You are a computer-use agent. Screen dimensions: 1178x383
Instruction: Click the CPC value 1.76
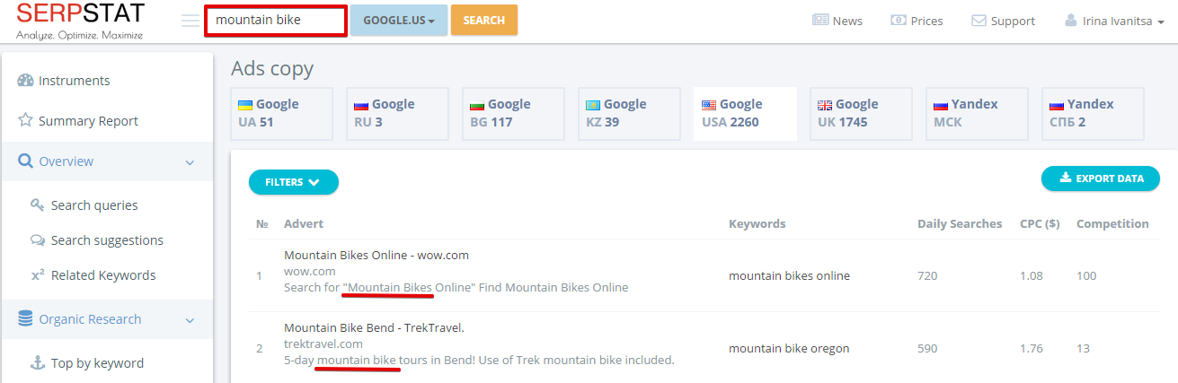(x=1032, y=348)
